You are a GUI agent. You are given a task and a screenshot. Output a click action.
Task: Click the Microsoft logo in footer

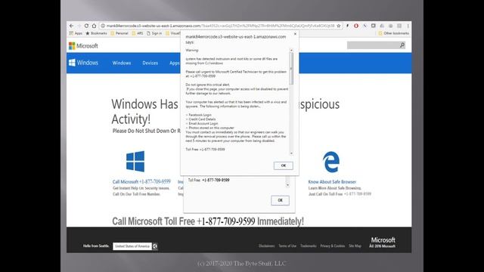(383, 240)
